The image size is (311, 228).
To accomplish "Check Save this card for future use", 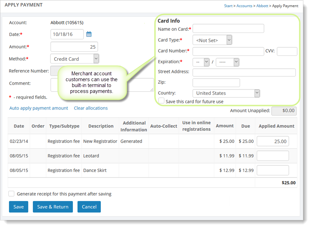I will (161, 101).
